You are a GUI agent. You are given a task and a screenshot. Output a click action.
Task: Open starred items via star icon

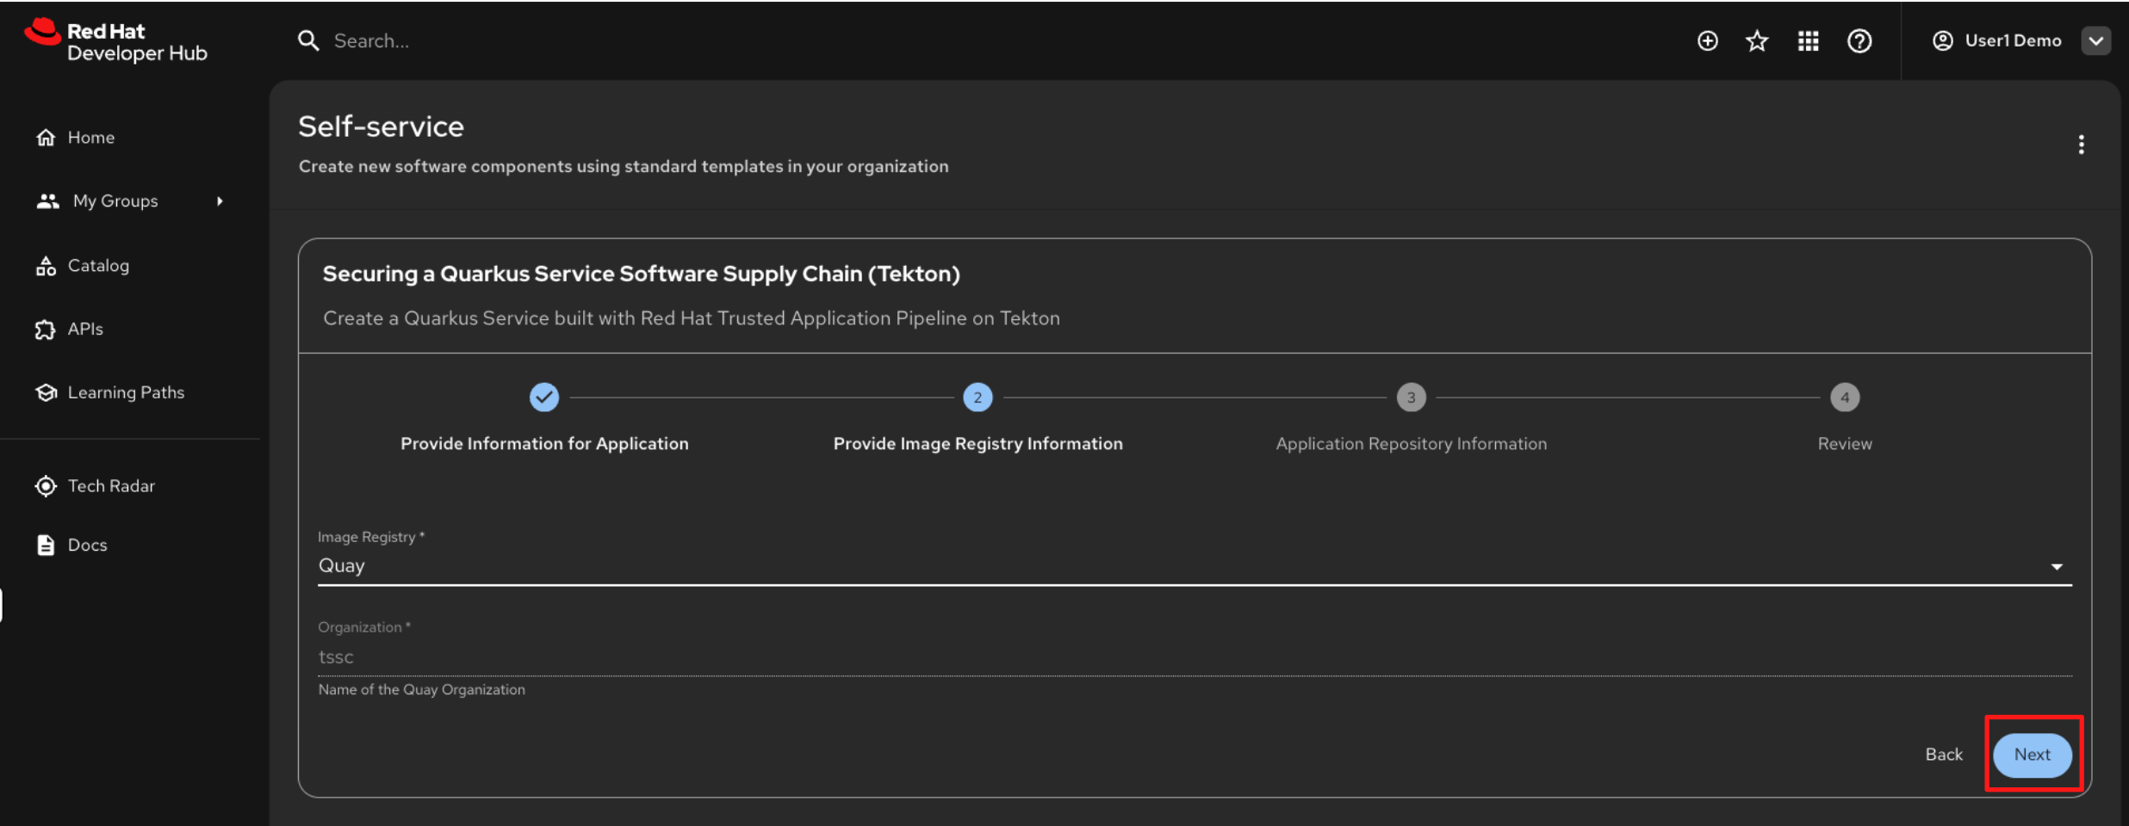pos(1757,41)
